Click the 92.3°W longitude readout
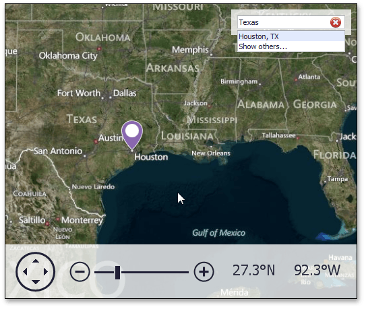 click(317, 271)
